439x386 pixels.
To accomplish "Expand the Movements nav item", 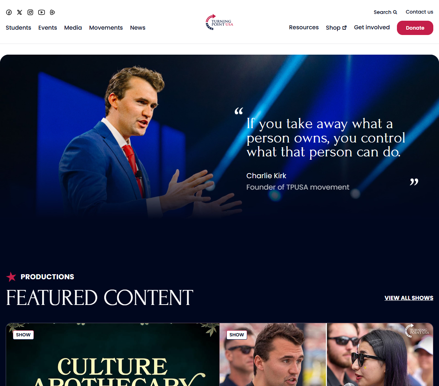I will (106, 27).
